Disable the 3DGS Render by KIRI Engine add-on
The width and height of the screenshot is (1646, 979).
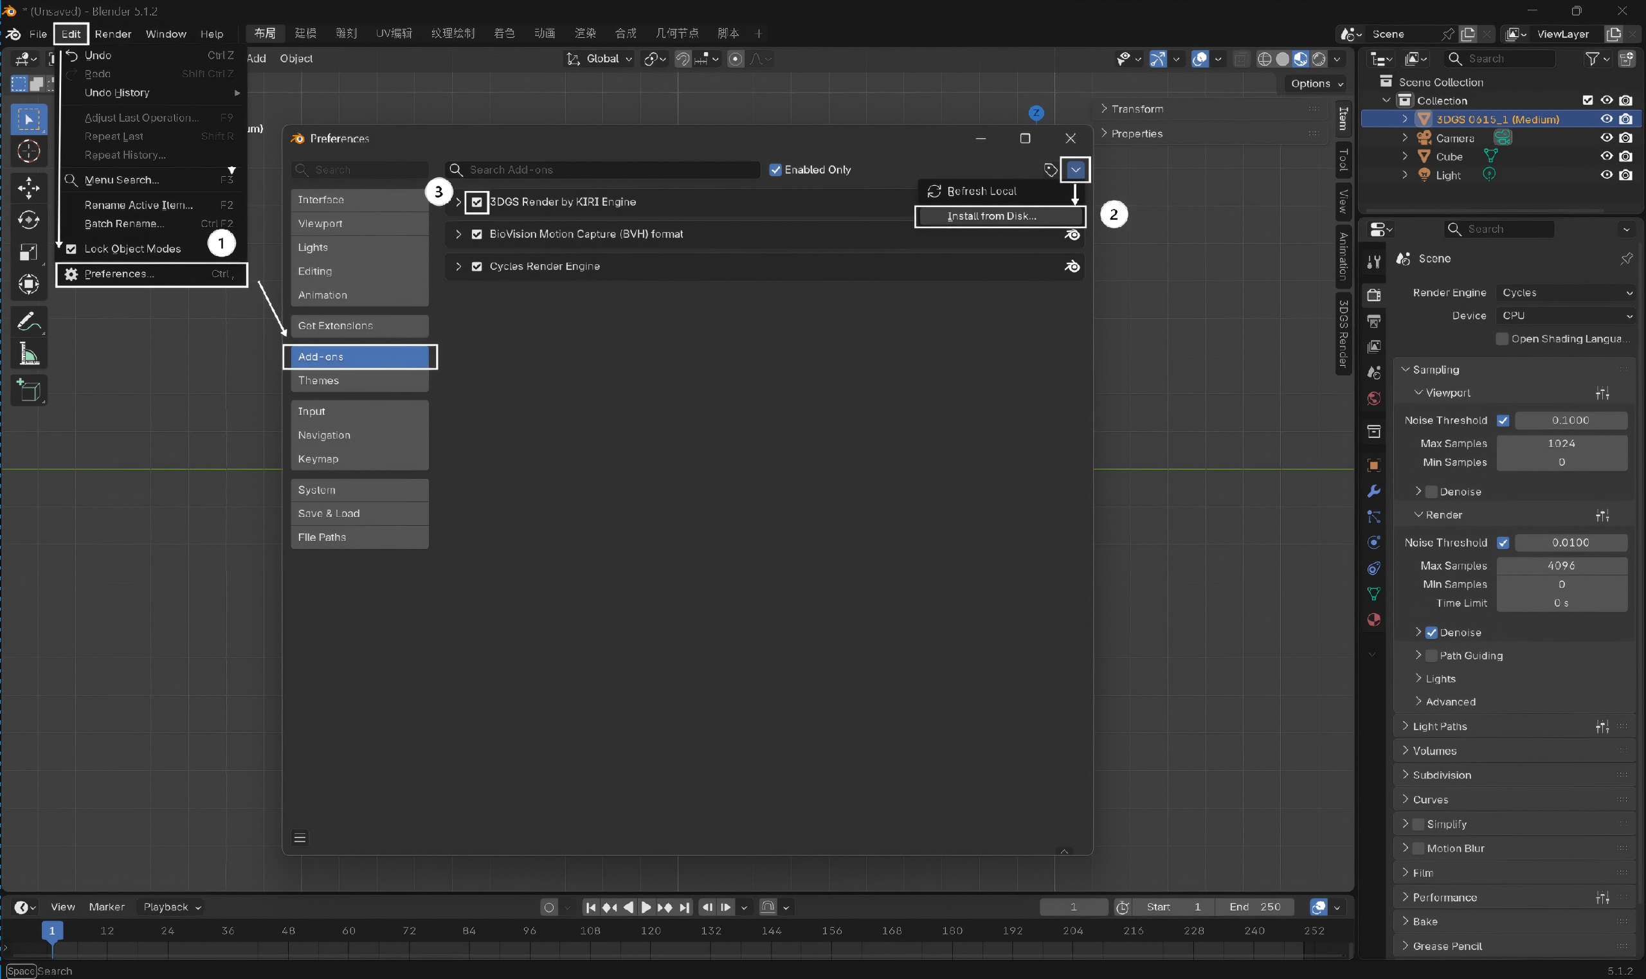[477, 202]
